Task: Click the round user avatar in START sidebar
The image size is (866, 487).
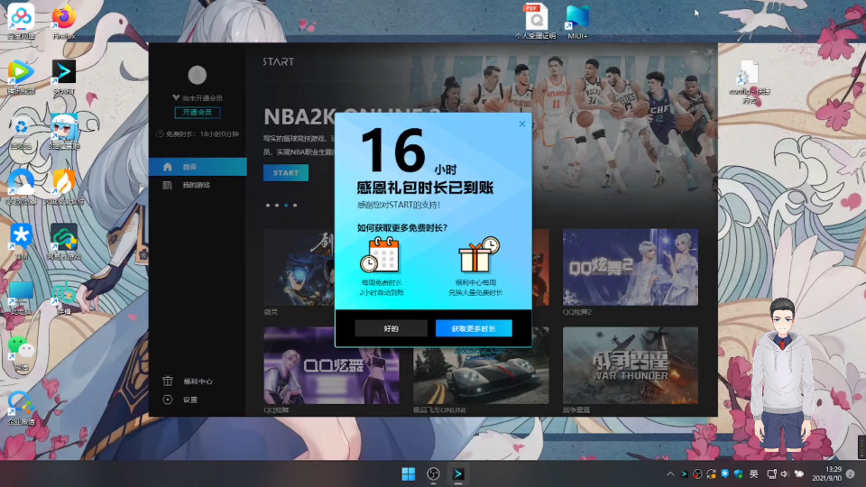Action: (198, 75)
